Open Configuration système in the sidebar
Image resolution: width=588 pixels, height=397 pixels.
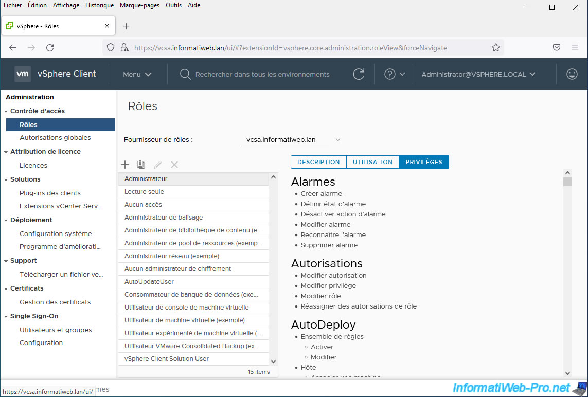coord(56,233)
